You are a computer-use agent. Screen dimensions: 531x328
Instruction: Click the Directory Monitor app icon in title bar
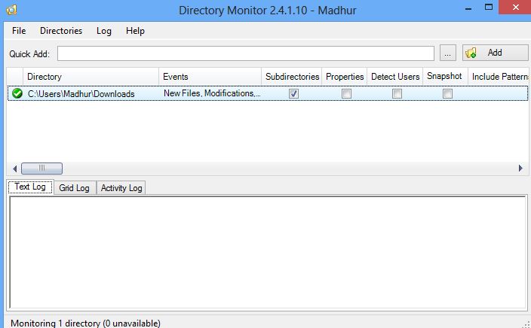tap(11, 10)
